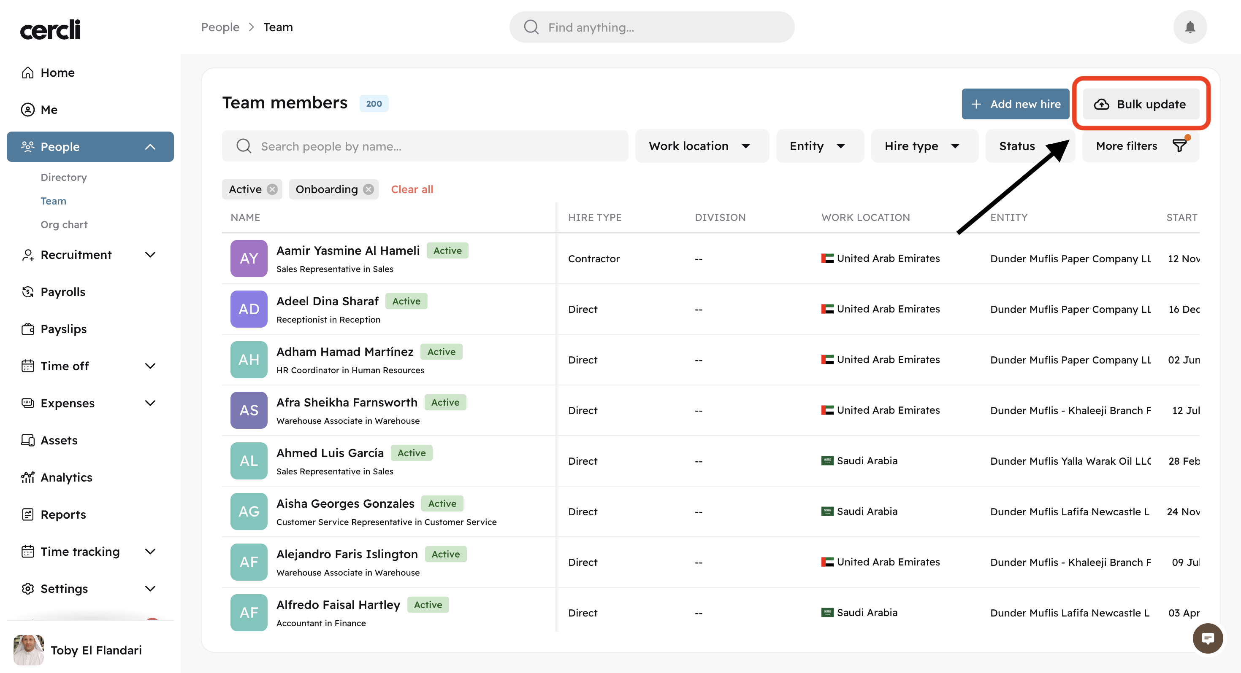The height and width of the screenshot is (673, 1241).
Task: Open Analytics in the sidebar
Action: click(66, 477)
